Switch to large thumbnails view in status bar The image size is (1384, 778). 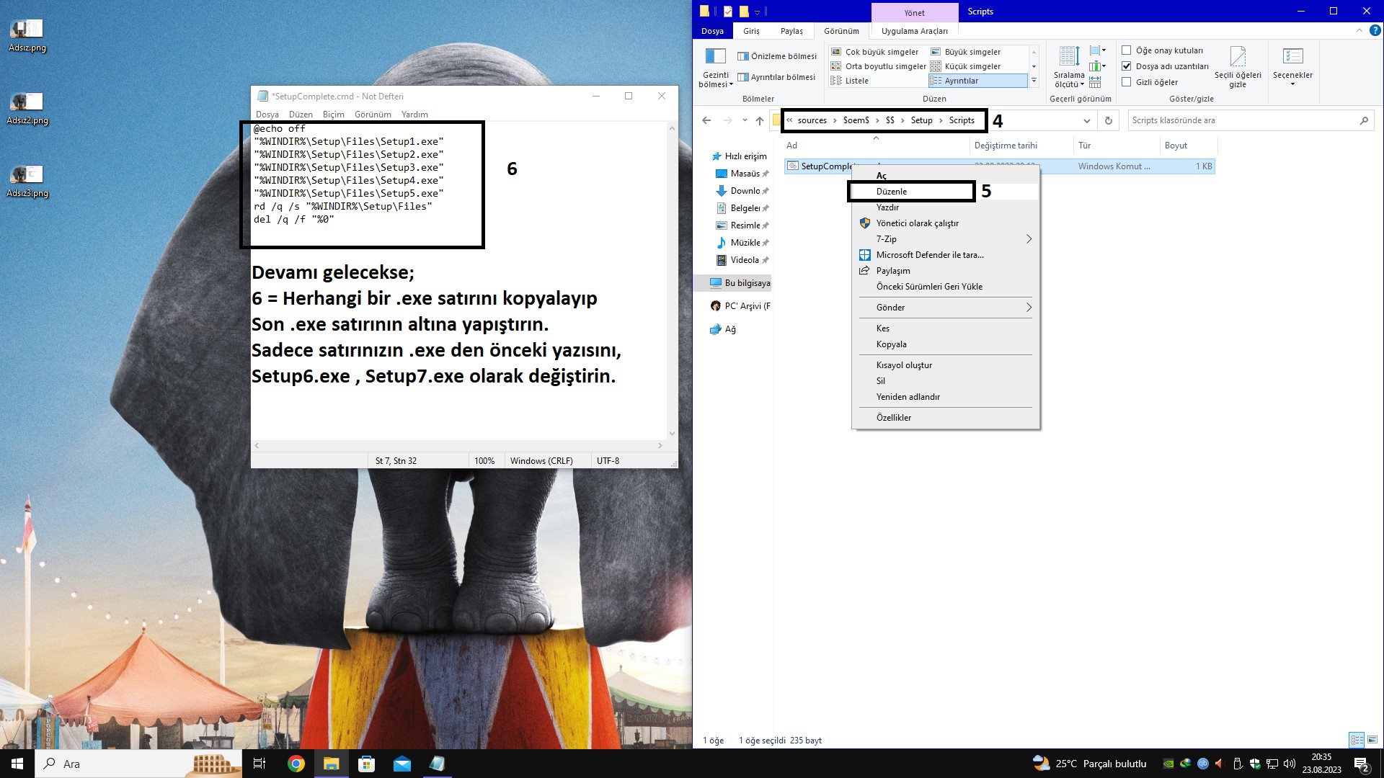pos(1372,740)
